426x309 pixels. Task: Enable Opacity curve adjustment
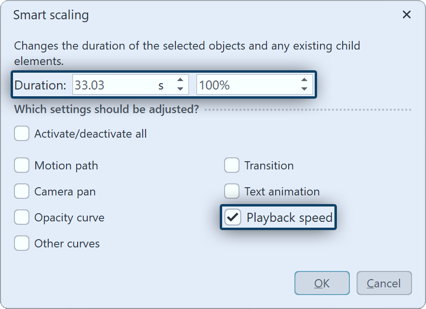pyautogui.click(x=22, y=218)
